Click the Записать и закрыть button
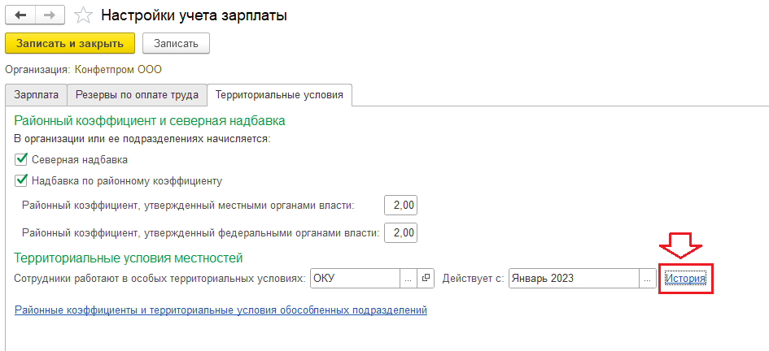The image size is (769, 351). coord(69,43)
